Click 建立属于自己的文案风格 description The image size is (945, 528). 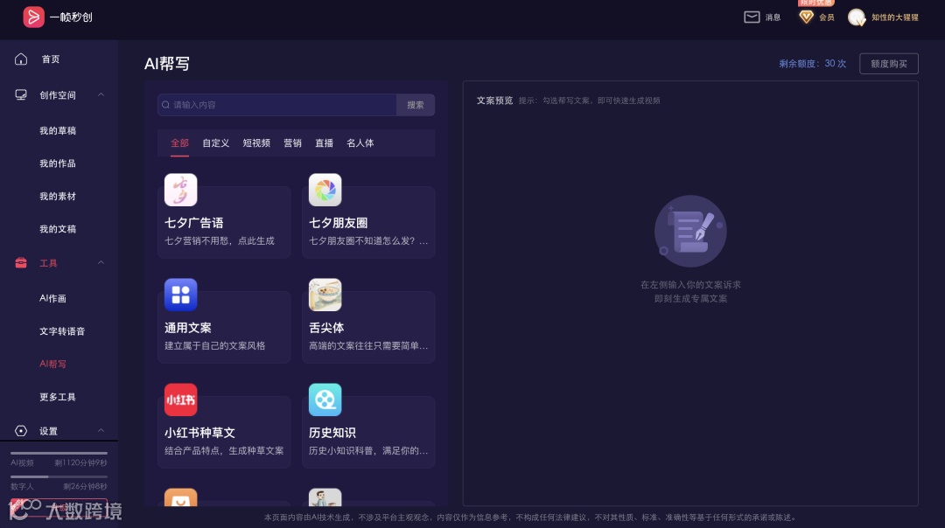(x=215, y=345)
